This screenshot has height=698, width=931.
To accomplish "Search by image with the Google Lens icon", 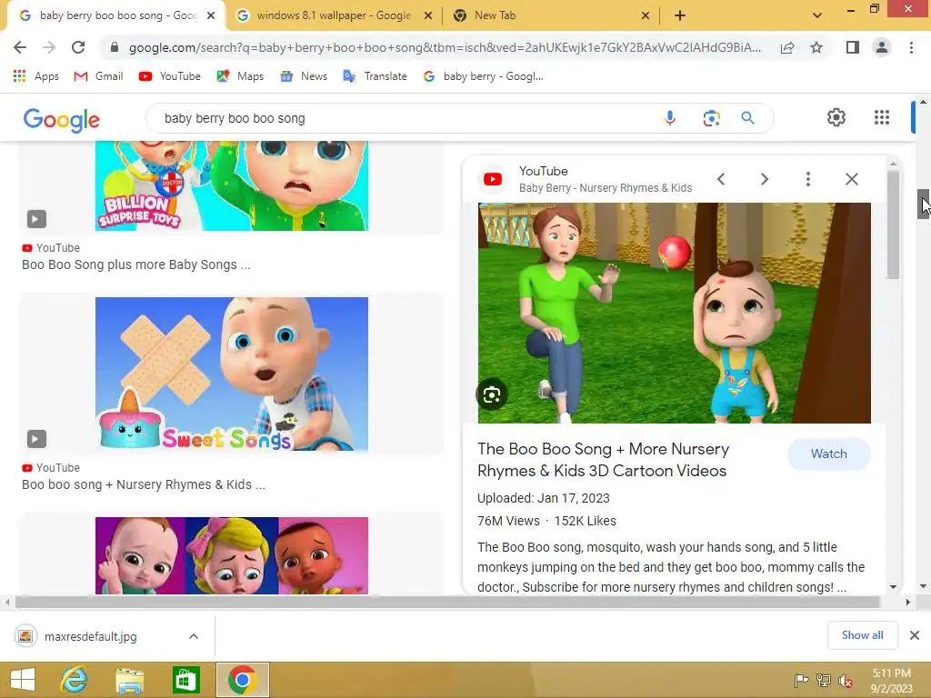I will [711, 118].
